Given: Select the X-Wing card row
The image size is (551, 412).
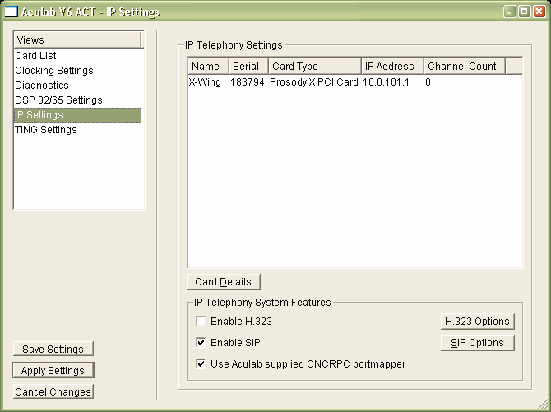Looking at the screenshot, I should point(355,82).
